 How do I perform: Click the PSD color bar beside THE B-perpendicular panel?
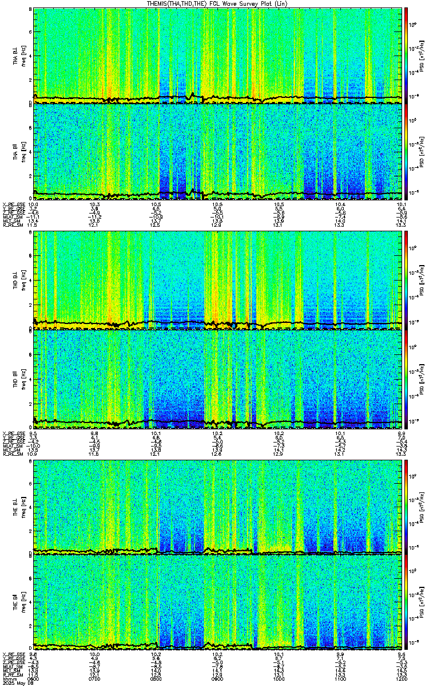pyautogui.click(x=406, y=506)
